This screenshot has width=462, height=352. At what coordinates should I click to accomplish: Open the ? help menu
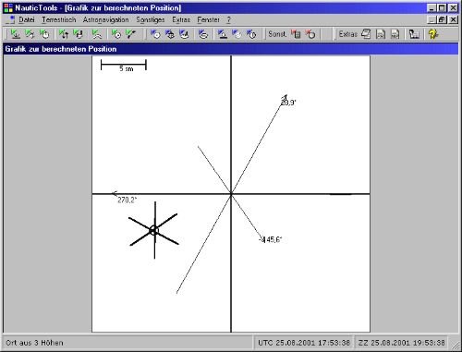coord(228,19)
